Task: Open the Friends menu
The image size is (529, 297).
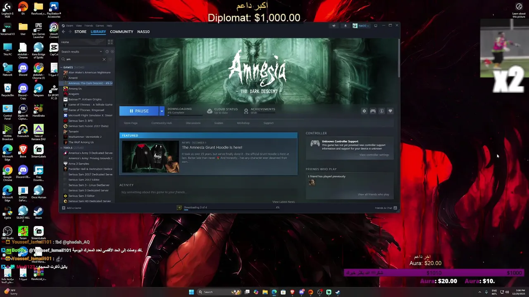Action: point(88,26)
